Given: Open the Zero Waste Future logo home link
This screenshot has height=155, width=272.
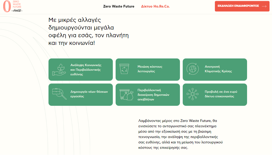Looking at the screenshot, I should pos(13,6).
